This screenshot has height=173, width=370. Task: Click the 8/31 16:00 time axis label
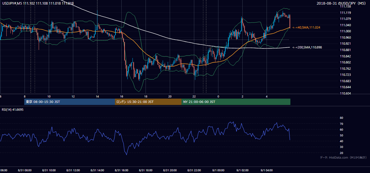[x=121, y=170]
